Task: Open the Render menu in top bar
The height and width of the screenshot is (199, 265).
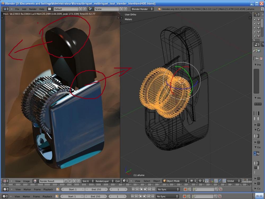Action: pos(33,9)
